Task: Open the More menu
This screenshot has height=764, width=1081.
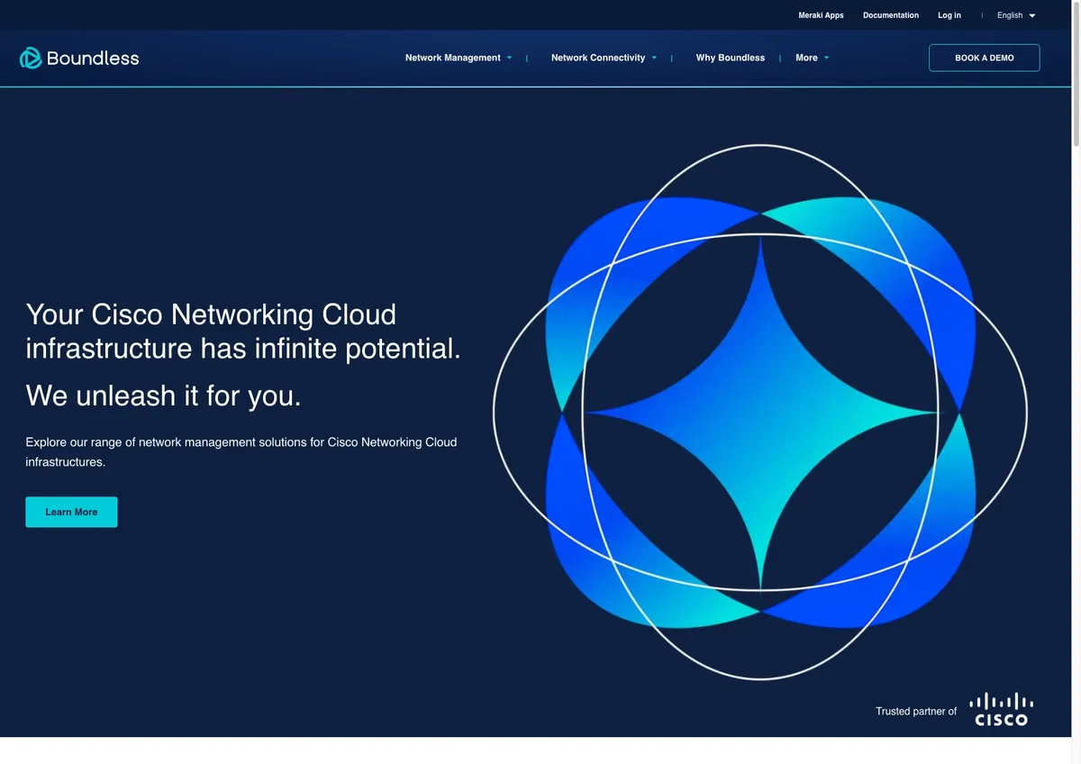Action: click(x=806, y=58)
